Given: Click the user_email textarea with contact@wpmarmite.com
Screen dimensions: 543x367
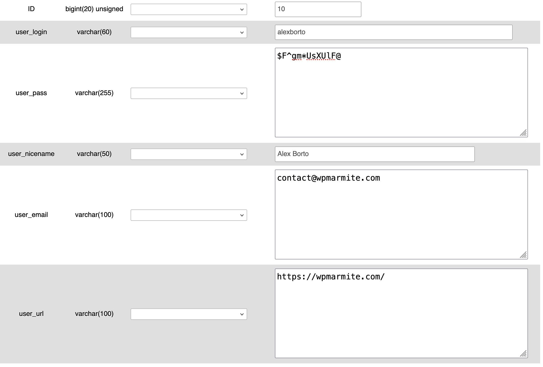Looking at the screenshot, I should pyautogui.click(x=401, y=215).
